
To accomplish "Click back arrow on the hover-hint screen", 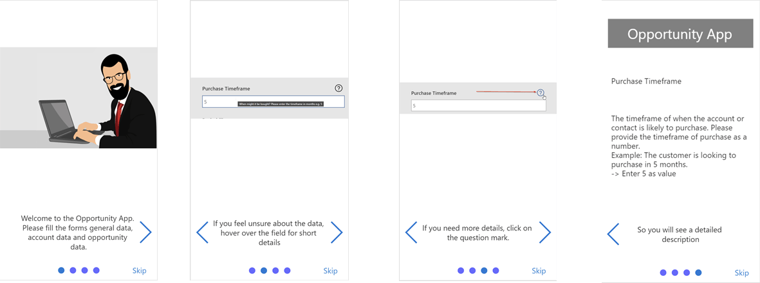I will pyautogui.click(x=202, y=232).
